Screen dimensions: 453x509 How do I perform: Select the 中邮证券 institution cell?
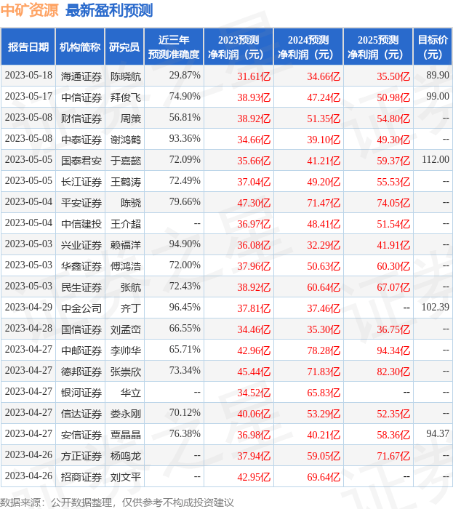81,350
